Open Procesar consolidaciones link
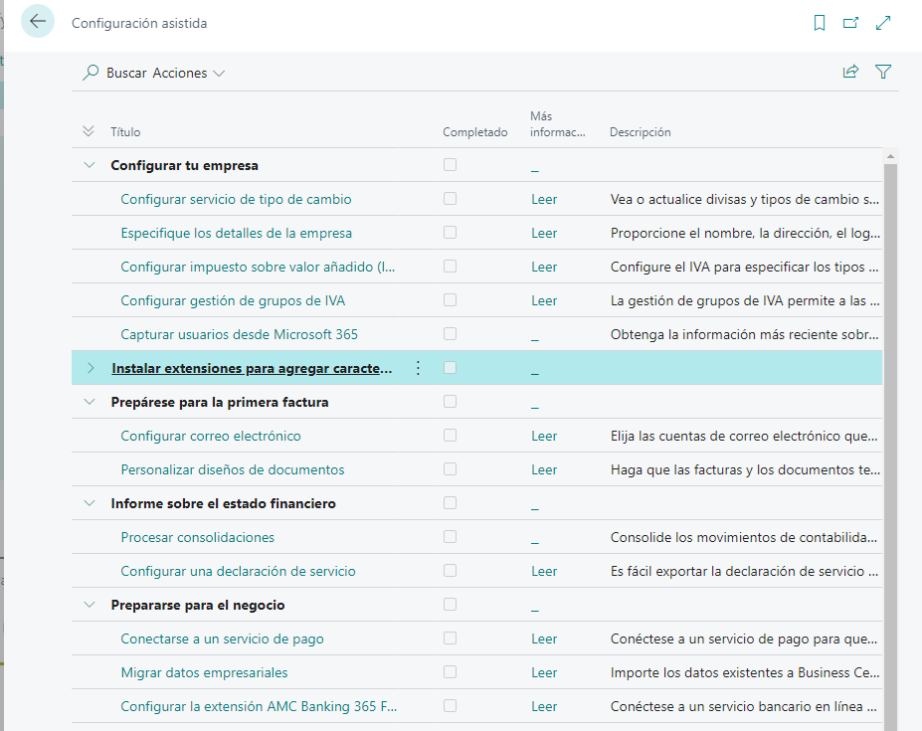The image size is (922, 731). pos(198,537)
